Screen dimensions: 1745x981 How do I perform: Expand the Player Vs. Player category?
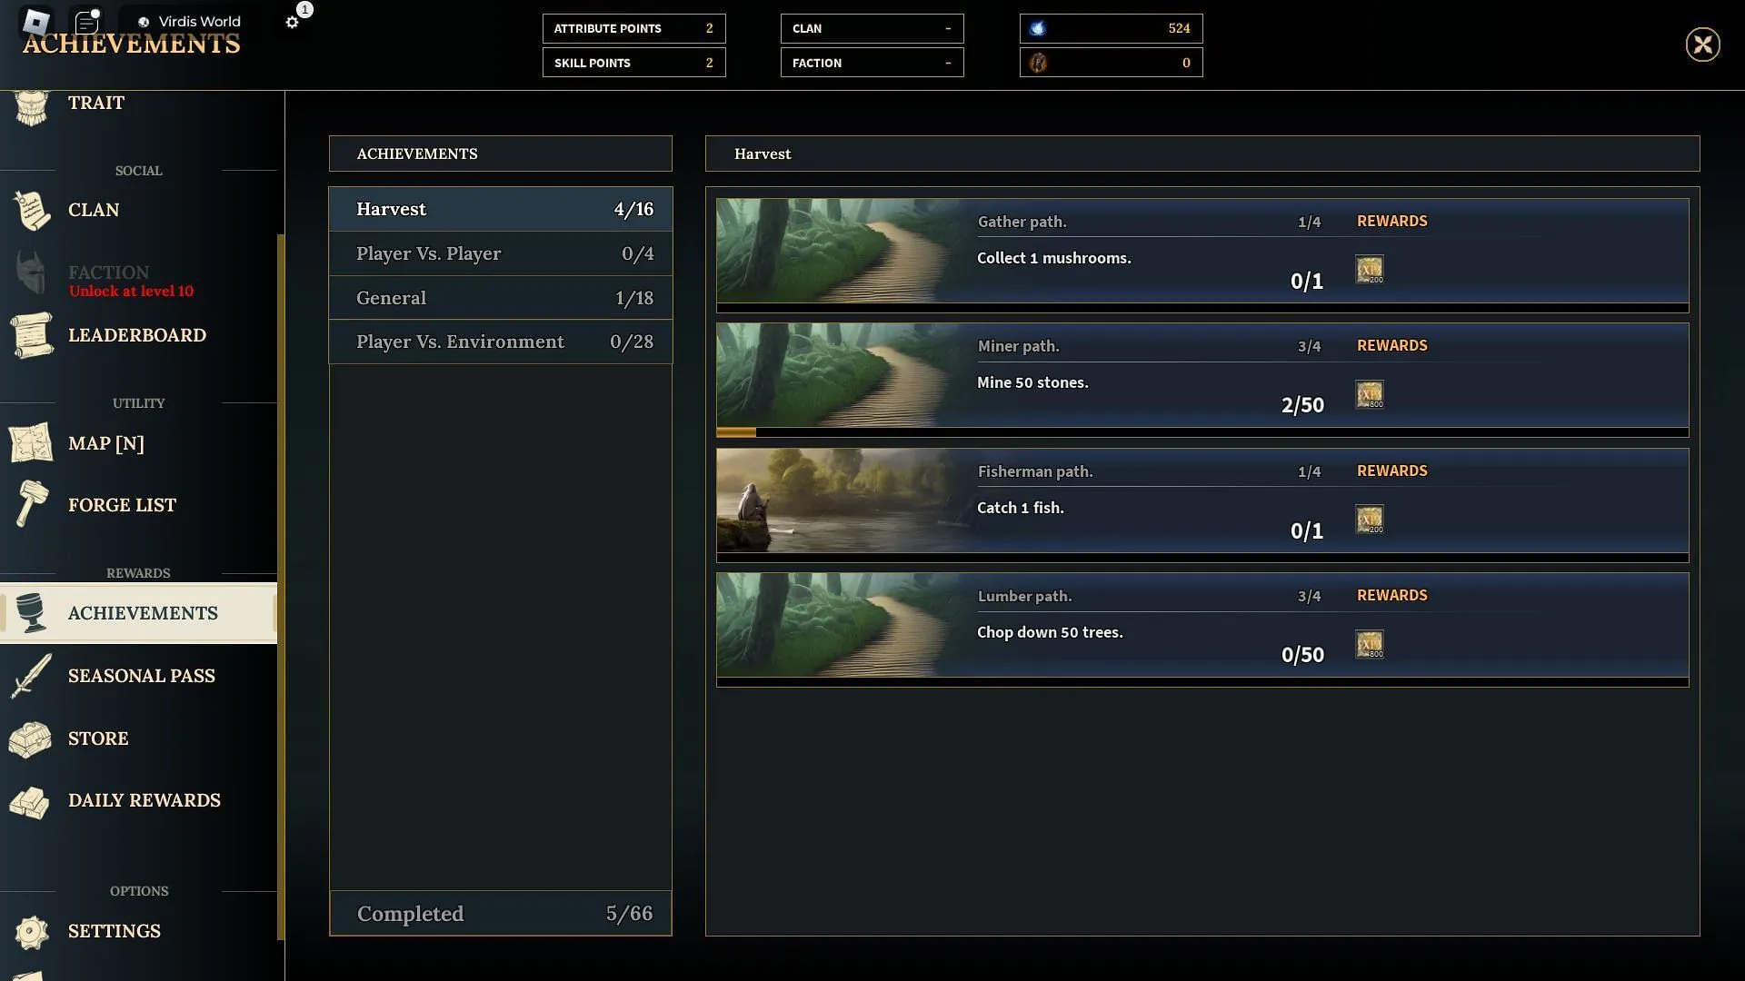(x=501, y=254)
